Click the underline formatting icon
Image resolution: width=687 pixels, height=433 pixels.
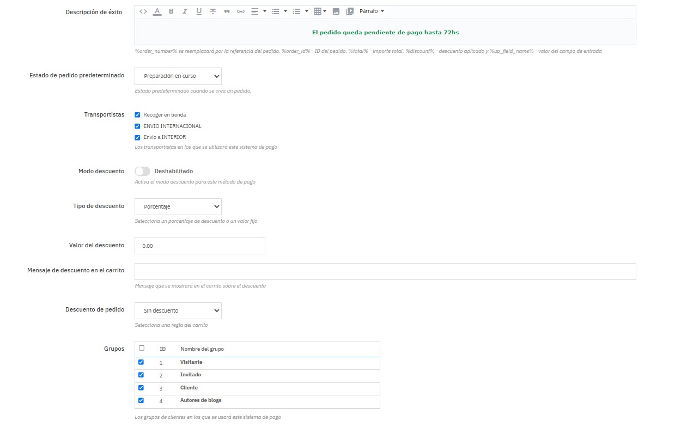tap(199, 11)
